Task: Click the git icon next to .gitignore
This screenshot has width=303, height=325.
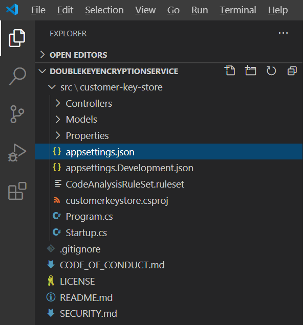Action: click(x=51, y=248)
